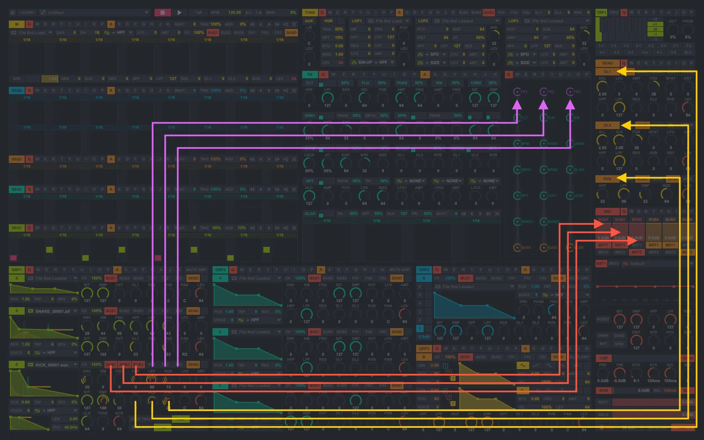Click the LPF knob in the FLT effect
Screen dimensions: 704x440
[327, 98]
